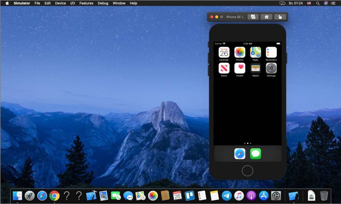Open Notification Center from the menu bar
341x204 pixels.
coord(334,3)
